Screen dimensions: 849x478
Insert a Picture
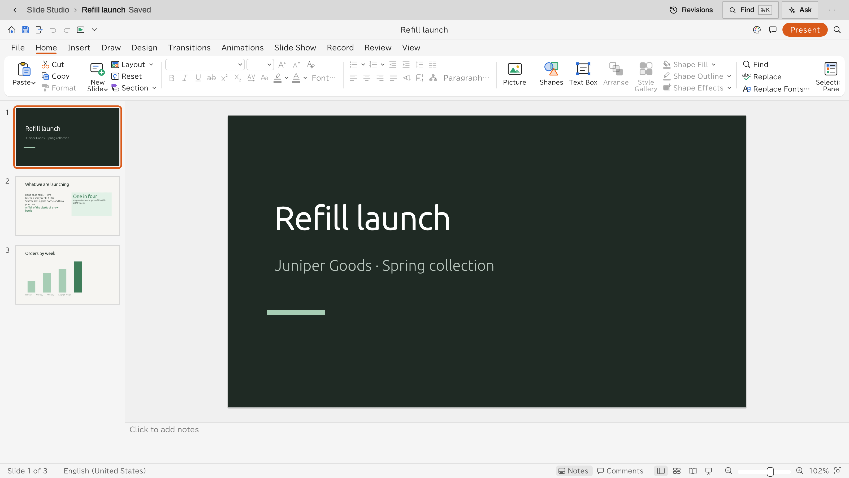[x=514, y=74]
